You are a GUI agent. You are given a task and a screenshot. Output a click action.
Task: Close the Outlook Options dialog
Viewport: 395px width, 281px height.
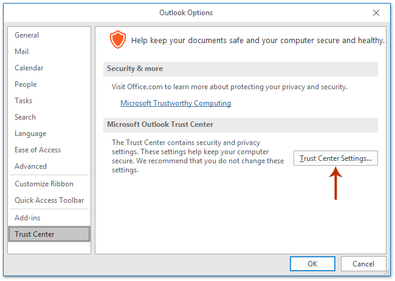coord(376,13)
